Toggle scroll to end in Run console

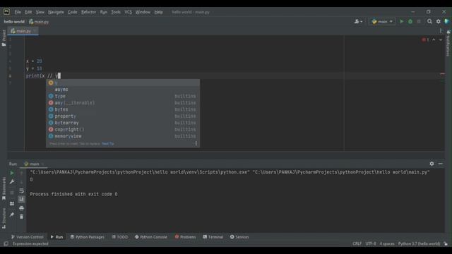point(22,199)
